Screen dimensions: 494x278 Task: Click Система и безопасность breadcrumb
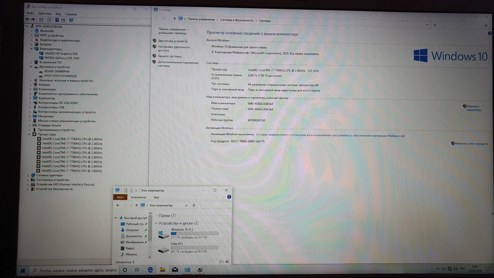[237, 20]
